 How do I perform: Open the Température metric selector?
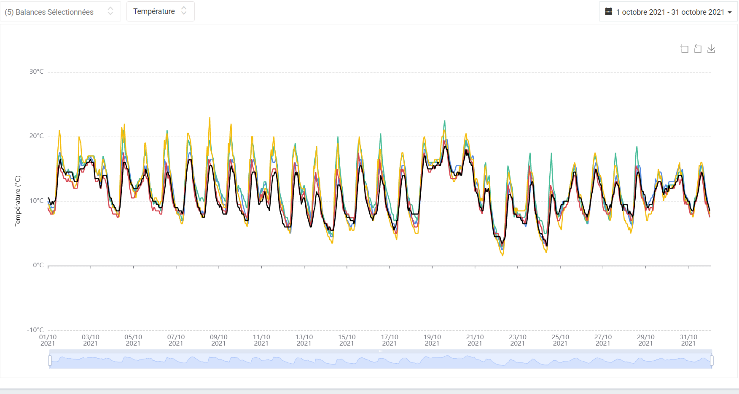(x=161, y=11)
